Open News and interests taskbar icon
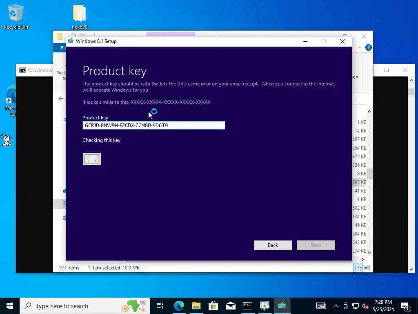This screenshot has height=314, width=418. [321, 306]
